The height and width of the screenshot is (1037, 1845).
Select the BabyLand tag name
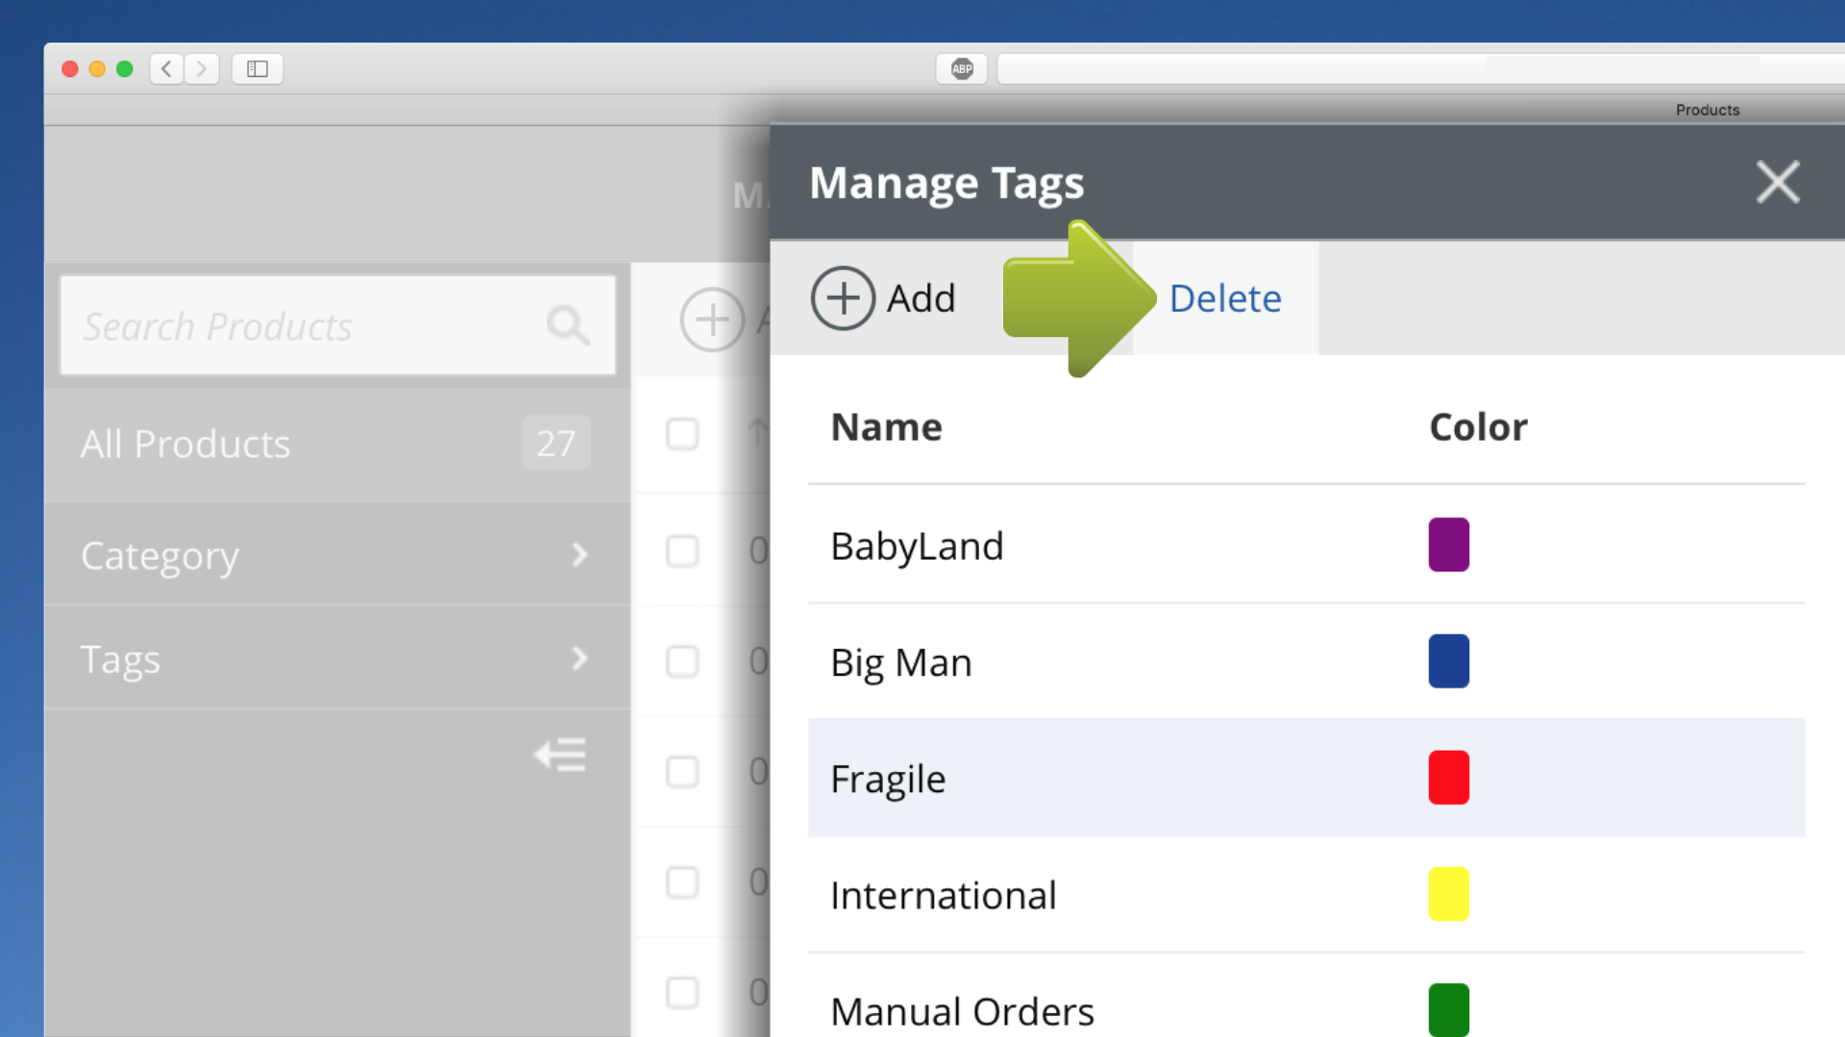917,545
